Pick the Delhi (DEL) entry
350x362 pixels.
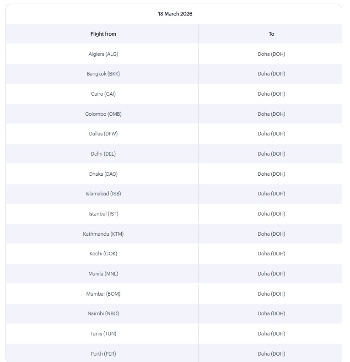103,154
